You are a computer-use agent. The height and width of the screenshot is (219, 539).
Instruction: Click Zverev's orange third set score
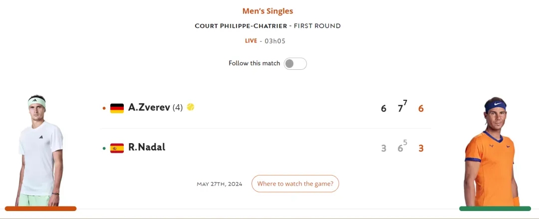tap(421, 108)
